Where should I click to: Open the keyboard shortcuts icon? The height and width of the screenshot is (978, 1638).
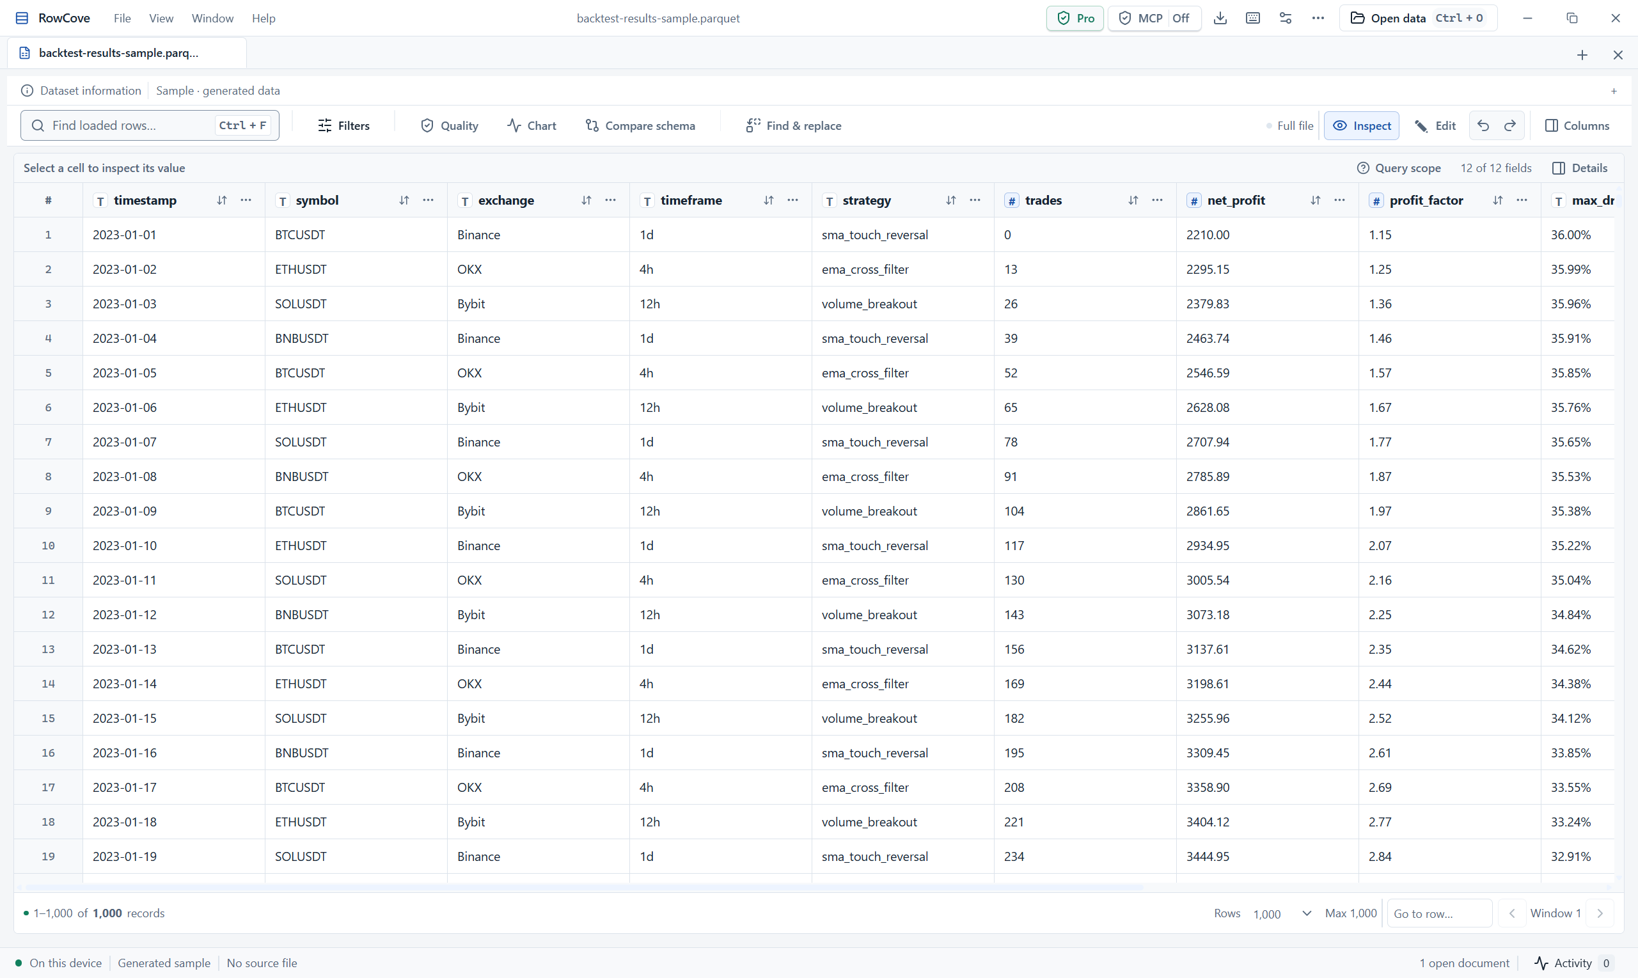[x=1253, y=19]
